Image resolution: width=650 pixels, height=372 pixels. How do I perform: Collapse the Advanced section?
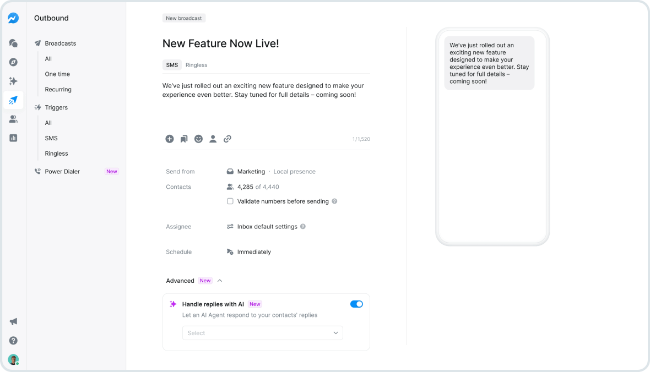click(x=220, y=281)
